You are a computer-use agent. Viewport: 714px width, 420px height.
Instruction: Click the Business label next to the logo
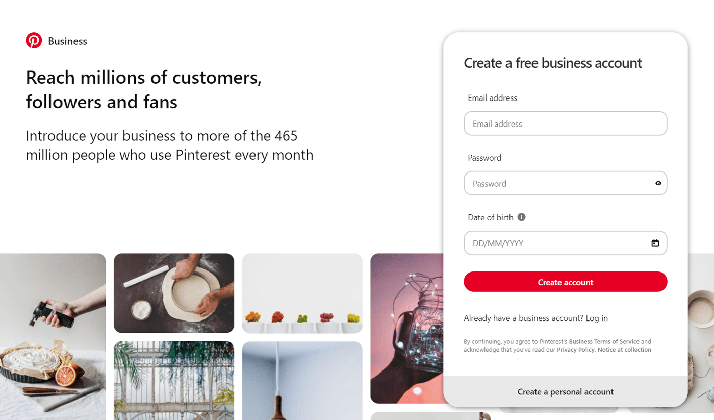pos(67,41)
